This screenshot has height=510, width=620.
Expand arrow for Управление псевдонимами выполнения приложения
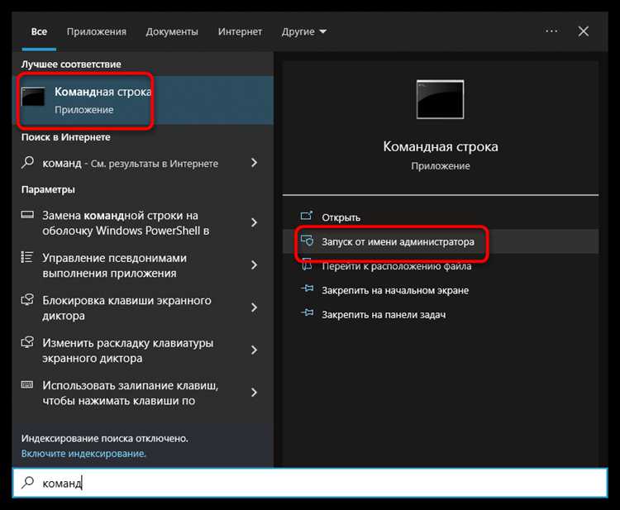click(255, 265)
